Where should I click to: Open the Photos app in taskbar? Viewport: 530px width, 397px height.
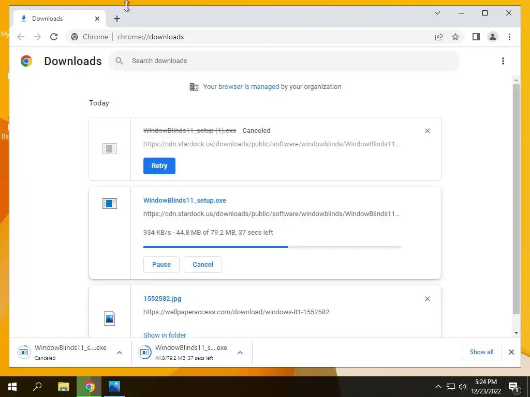pos(114,387)
